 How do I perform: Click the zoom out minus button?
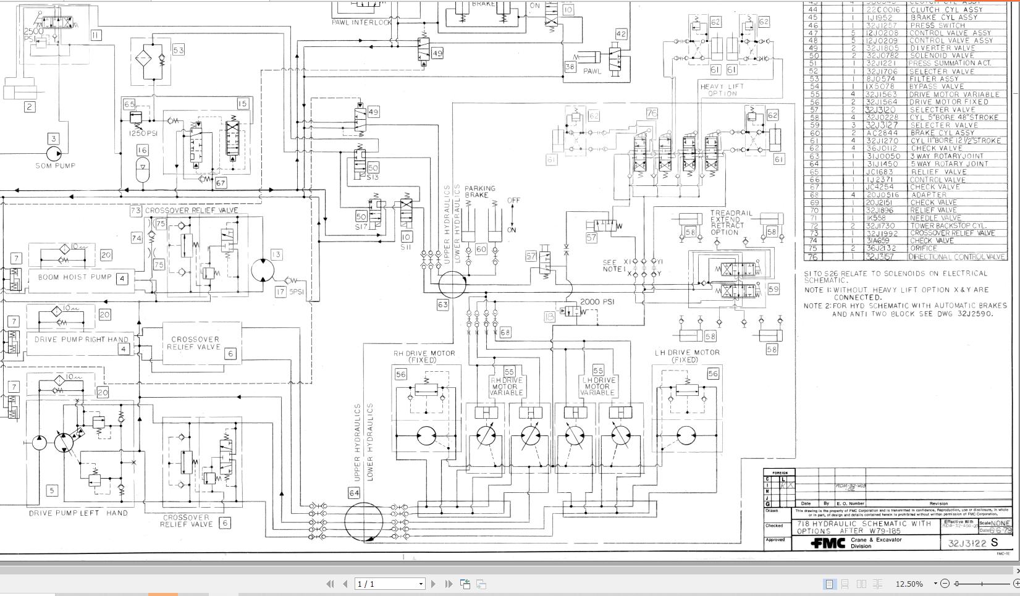click(944, 584)
